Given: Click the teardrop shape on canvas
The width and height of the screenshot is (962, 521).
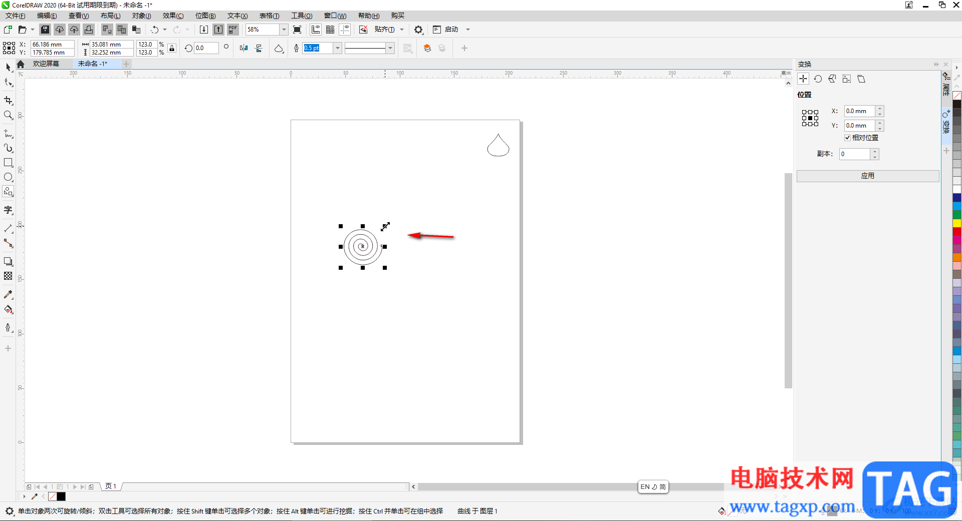Looking at the screenshot, I should click(498, 145).
